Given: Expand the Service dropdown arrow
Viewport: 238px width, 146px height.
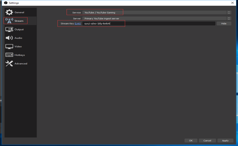Looking at the screenshot, I should pyautogui.click(x=229, y=12).
